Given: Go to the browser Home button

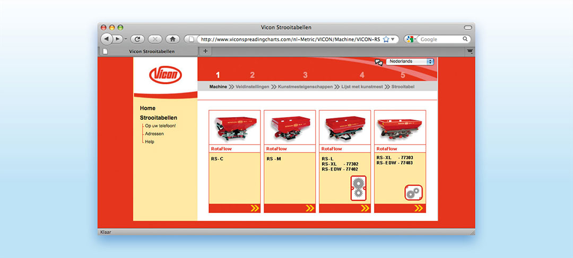Looking at the screenshot, I should [172, 39].
